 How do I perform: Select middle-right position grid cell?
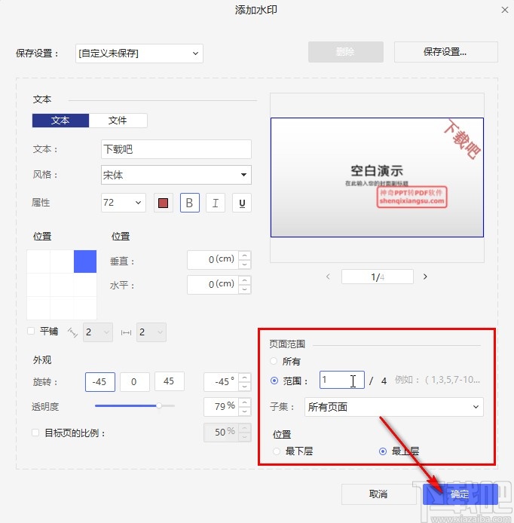(x=85, y=285)
